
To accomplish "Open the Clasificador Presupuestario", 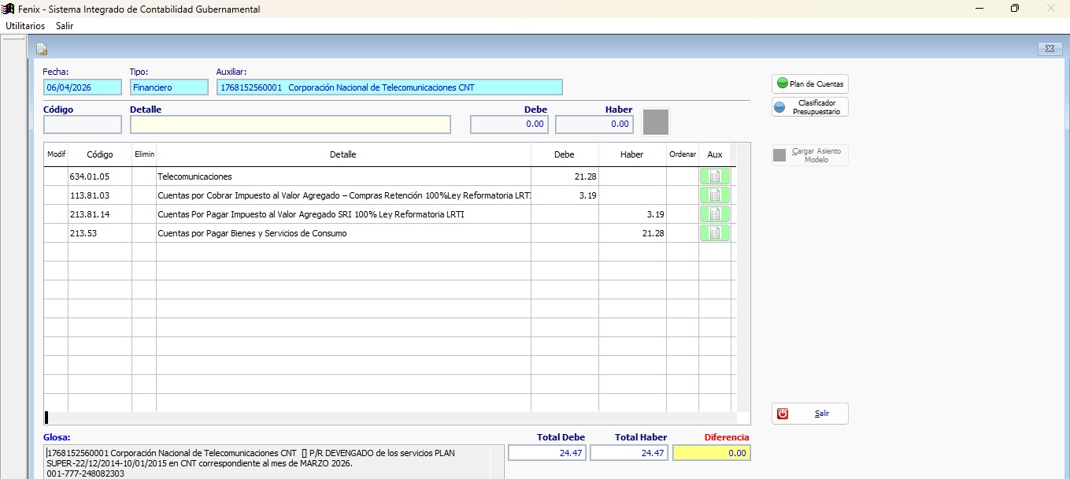I will tap(810, 107).
